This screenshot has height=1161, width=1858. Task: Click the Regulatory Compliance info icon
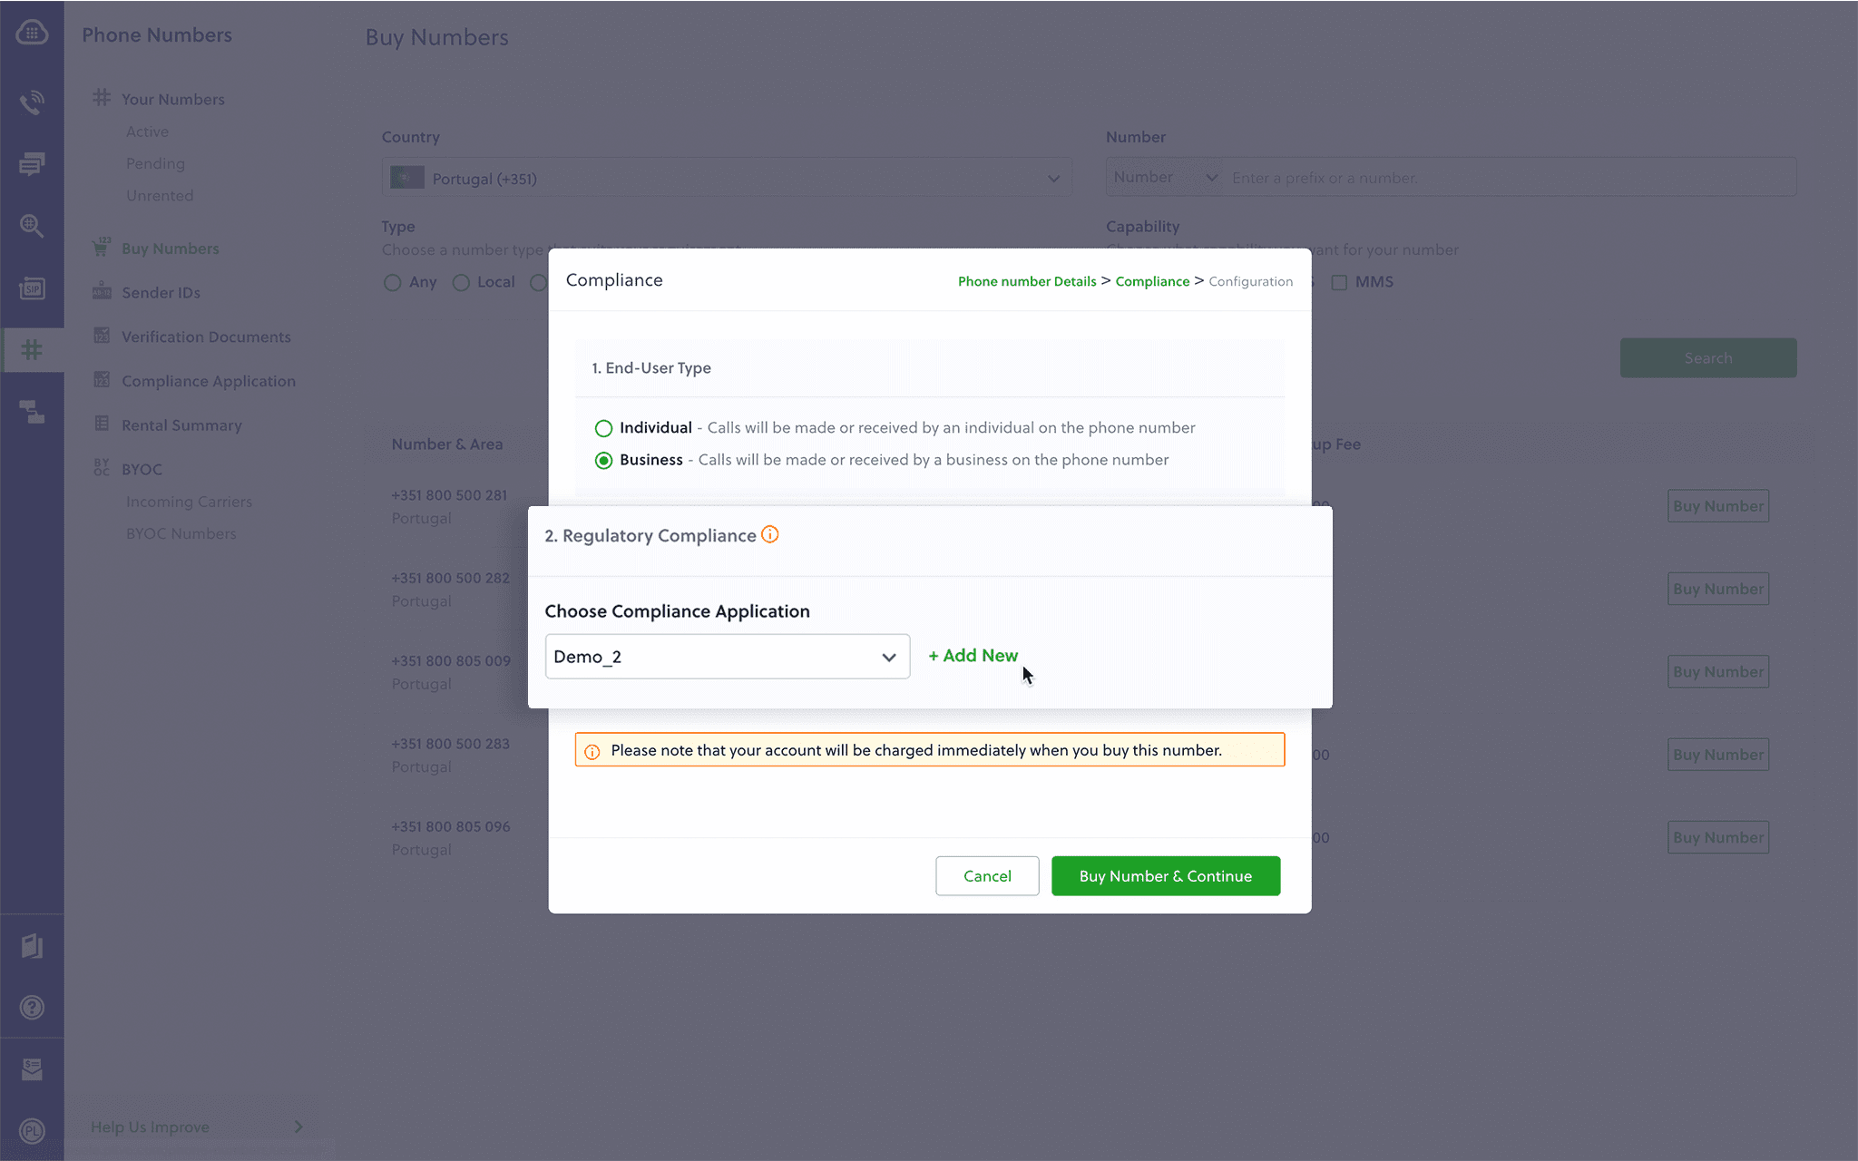pos(769,535)
